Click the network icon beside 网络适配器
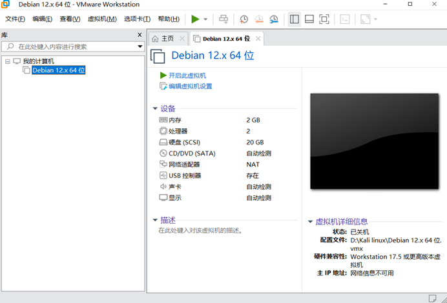Viewport: 447px width, 303px height. (163, 164)
